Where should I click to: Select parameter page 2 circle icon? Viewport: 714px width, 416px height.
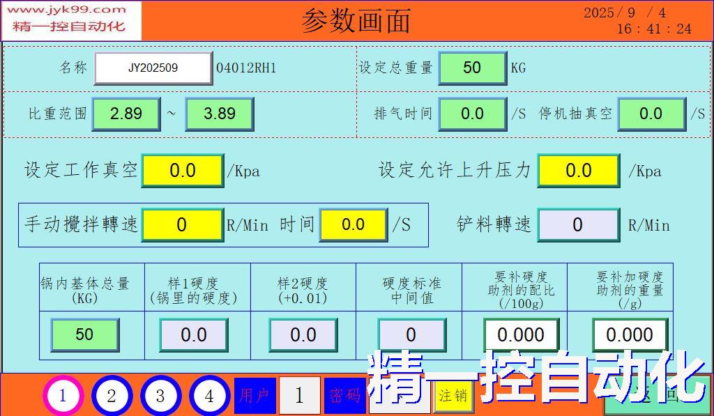[111, 393]
